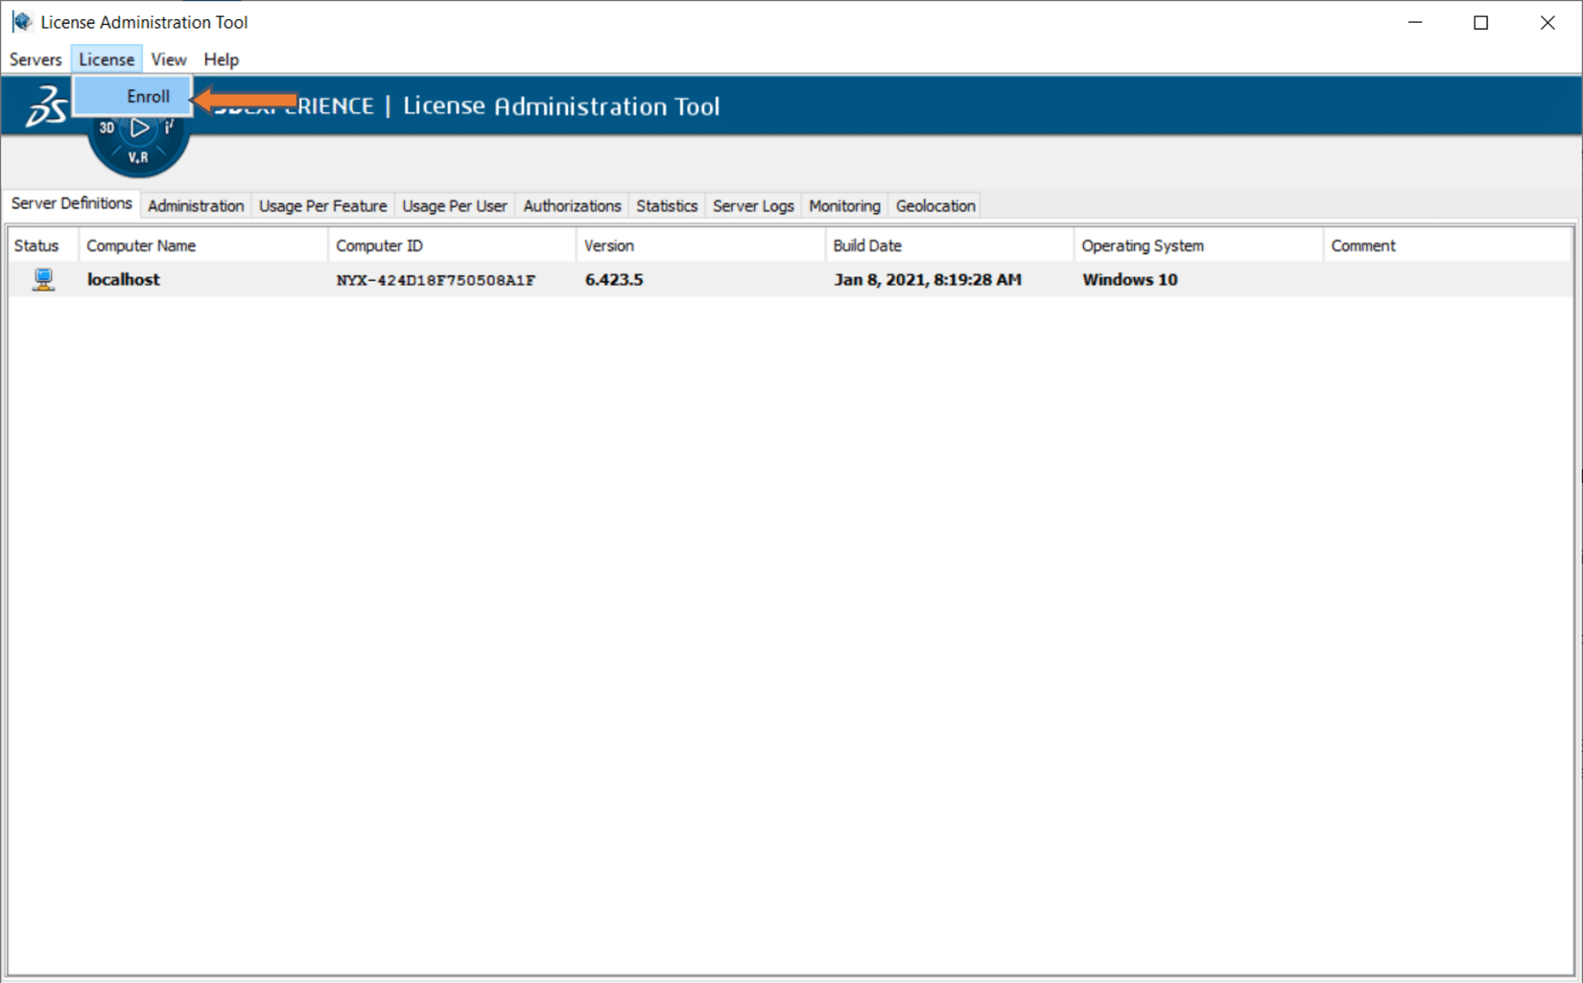Sort by the Build Date column header
Viewport: 1583px width, 983px height.
[x=950, y=246]
